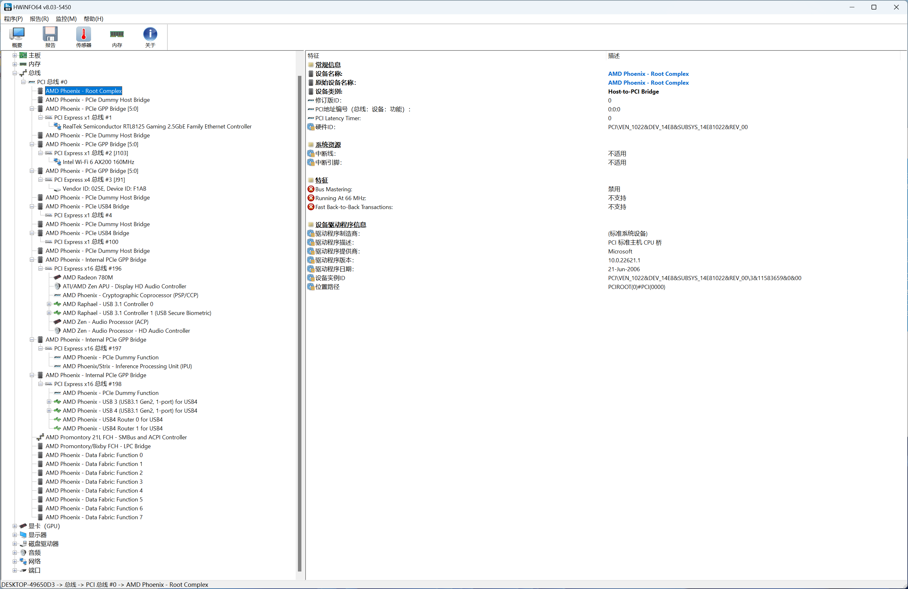Click the 端口 ports tree node icon
The height and width of the screenshot is (589, 908).
coord(23,570)
